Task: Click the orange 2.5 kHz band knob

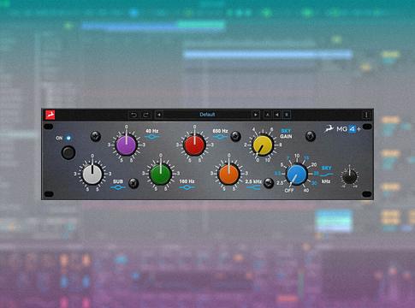Action: click(228, 174)
